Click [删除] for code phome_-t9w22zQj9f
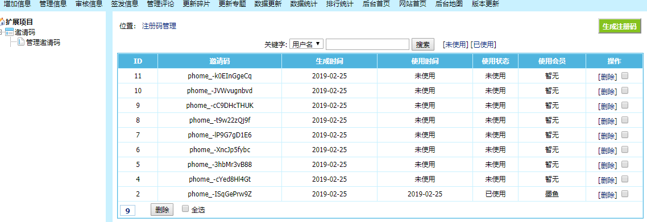This screenshot has height=222, width=647. pyautogui.click(x=608, y=121)
